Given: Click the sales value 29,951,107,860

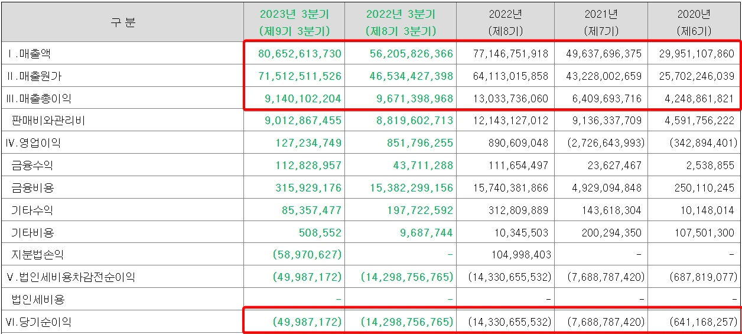Looking at the screenshot, I should [x=697, y=54].
